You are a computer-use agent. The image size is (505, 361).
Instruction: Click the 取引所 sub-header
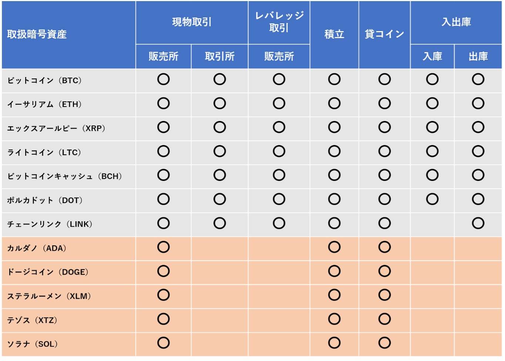click(219, 57)
